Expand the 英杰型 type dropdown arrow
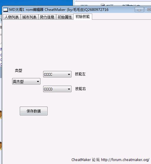Viewport: 151px width, 164px height. (x=38, y=81)
